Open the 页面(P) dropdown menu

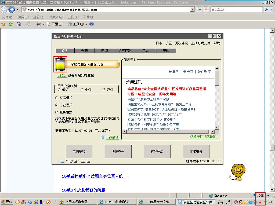[56, 24]
